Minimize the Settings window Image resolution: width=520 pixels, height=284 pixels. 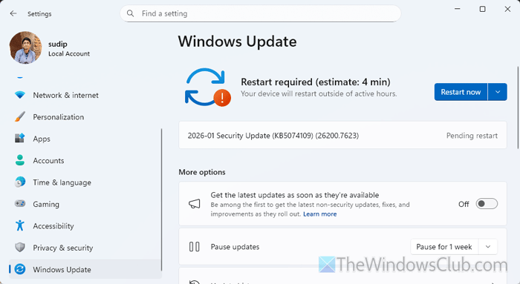pyautogui.click(x=458, y=9)
